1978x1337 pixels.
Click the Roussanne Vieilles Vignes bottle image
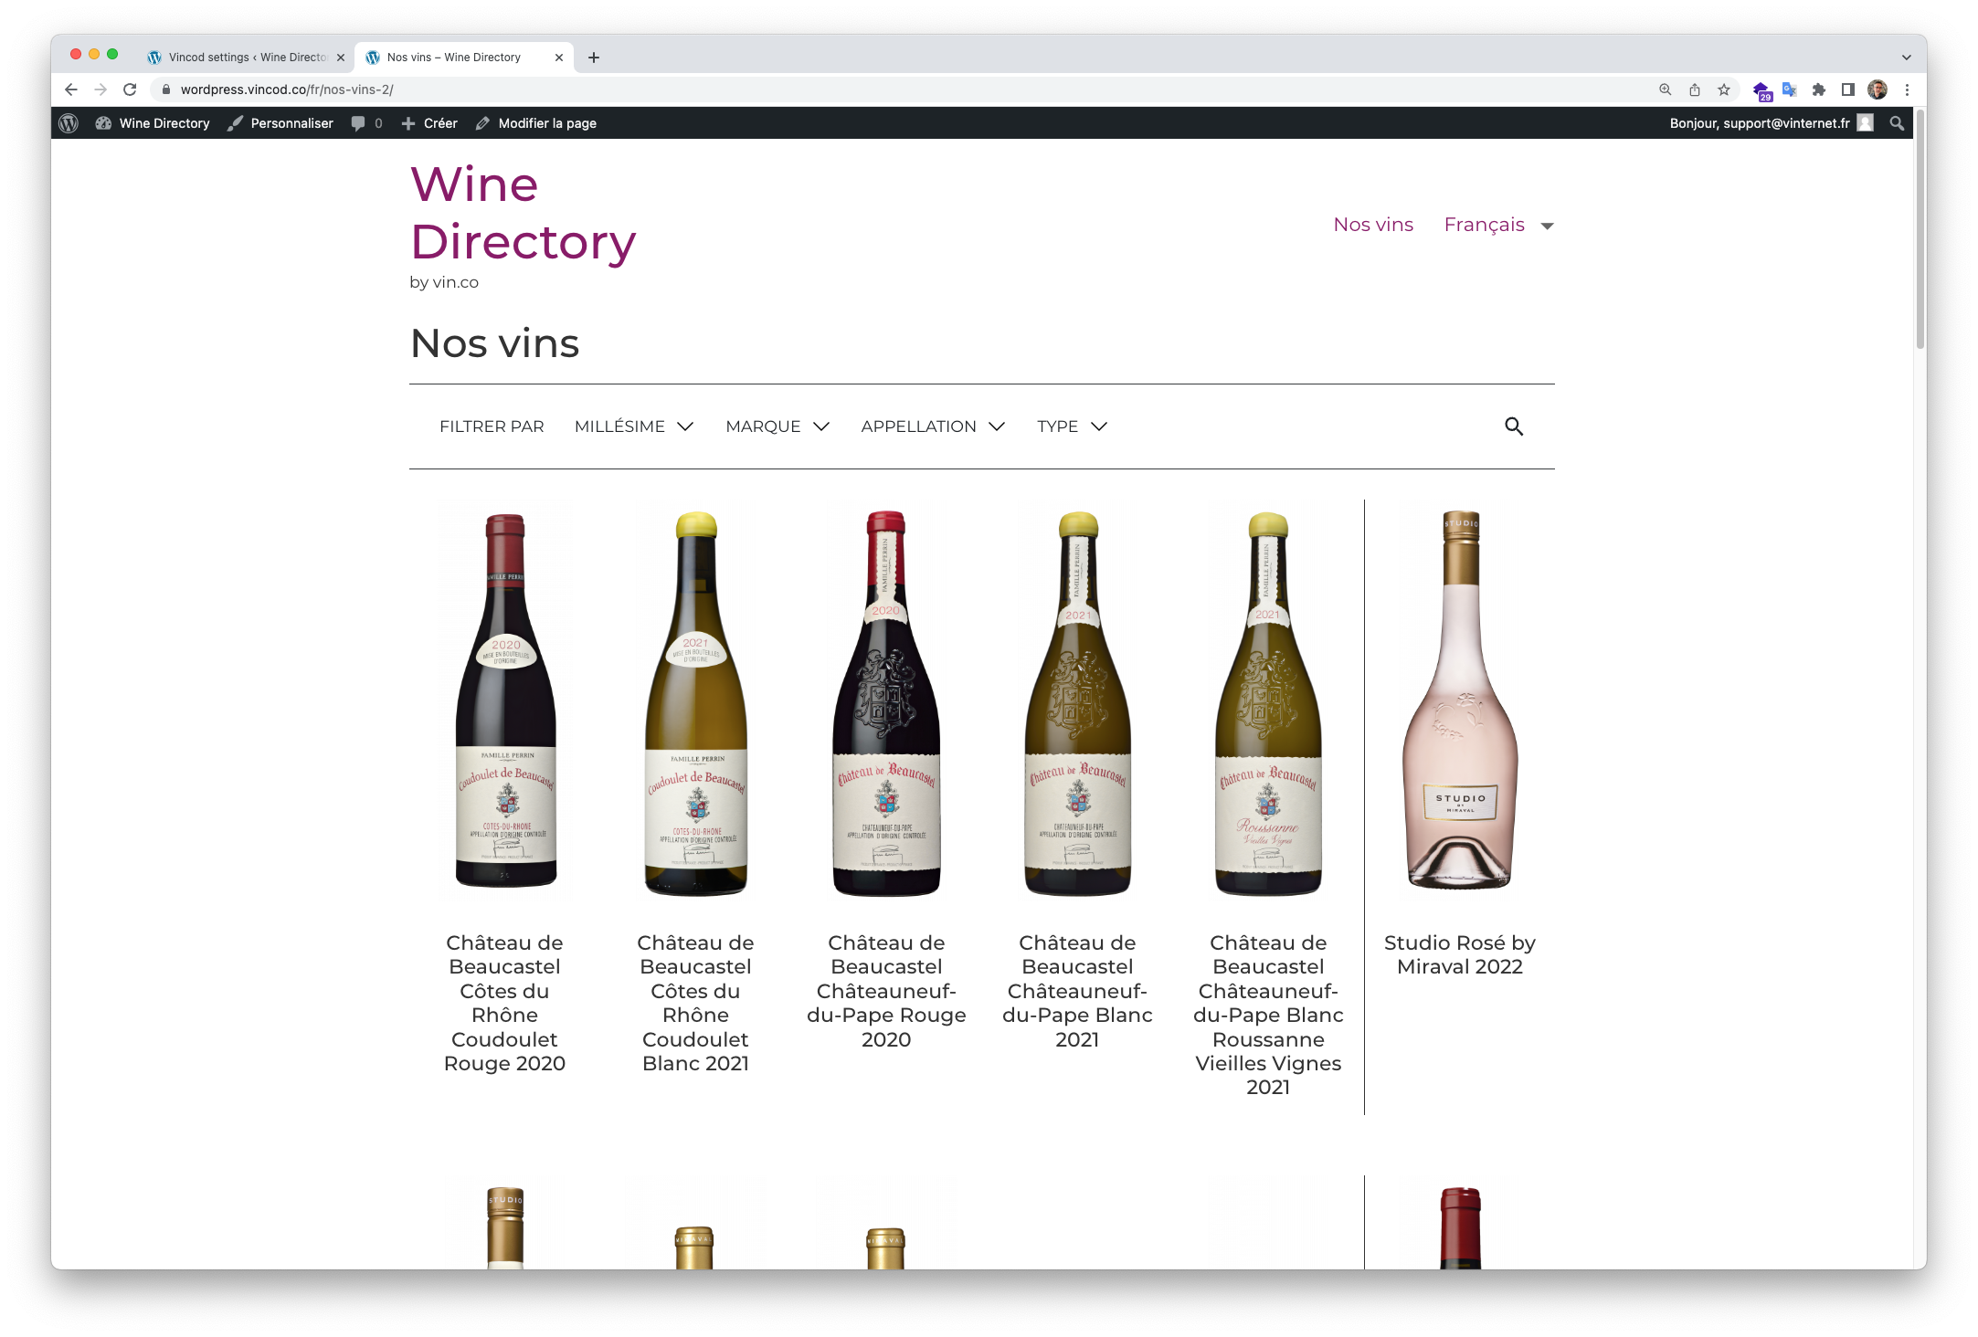(1268, 703)
